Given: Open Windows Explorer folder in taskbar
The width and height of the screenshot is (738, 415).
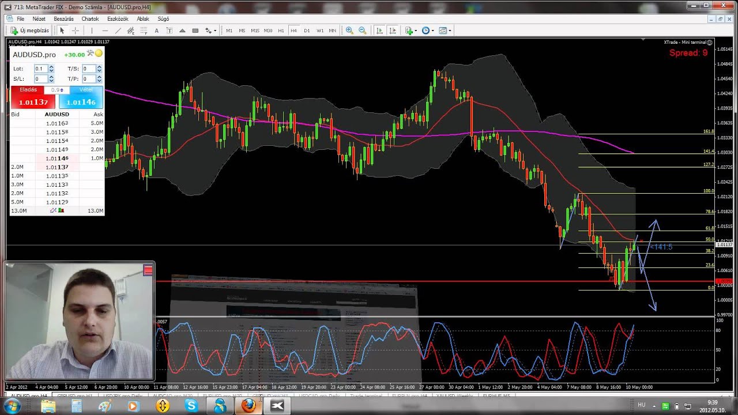Looking at the screenshot, I should (48, 406).
